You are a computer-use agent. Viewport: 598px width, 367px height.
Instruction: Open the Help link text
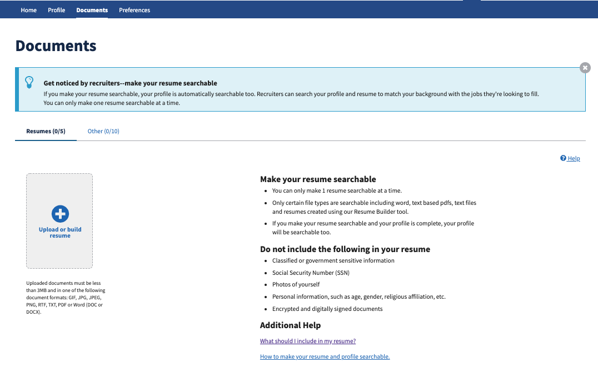(574, 158)
